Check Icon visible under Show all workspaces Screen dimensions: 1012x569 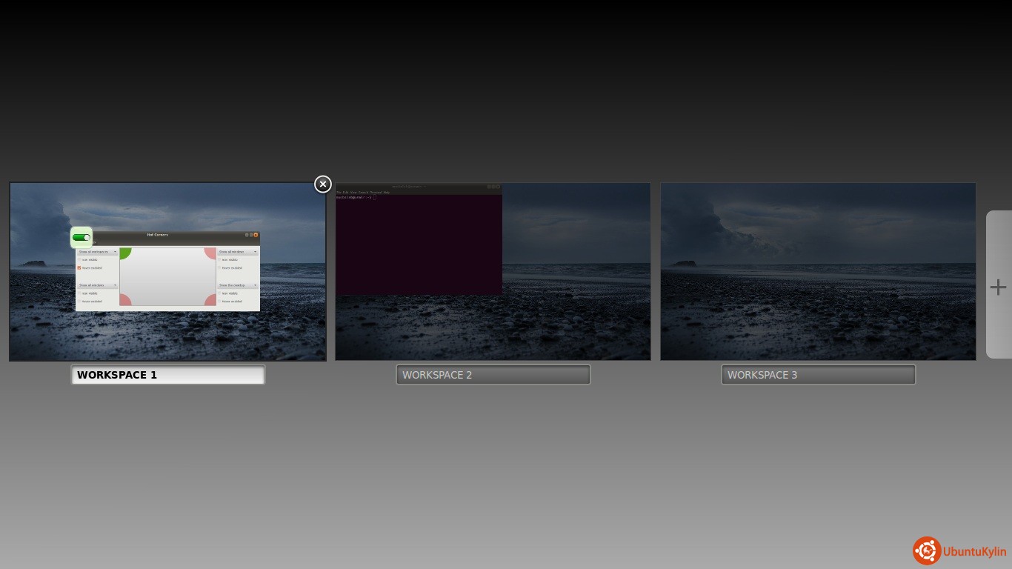pos(79,260)
